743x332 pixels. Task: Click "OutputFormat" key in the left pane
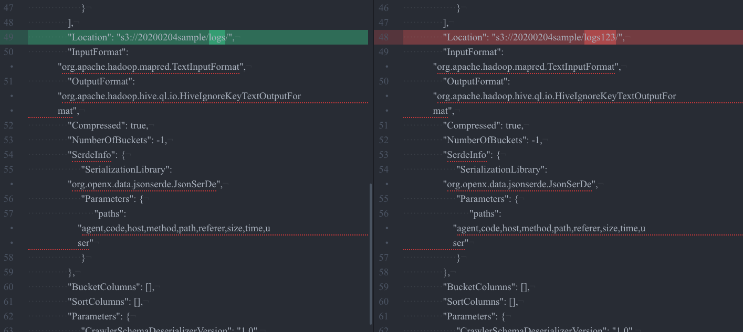coord(101,81)
